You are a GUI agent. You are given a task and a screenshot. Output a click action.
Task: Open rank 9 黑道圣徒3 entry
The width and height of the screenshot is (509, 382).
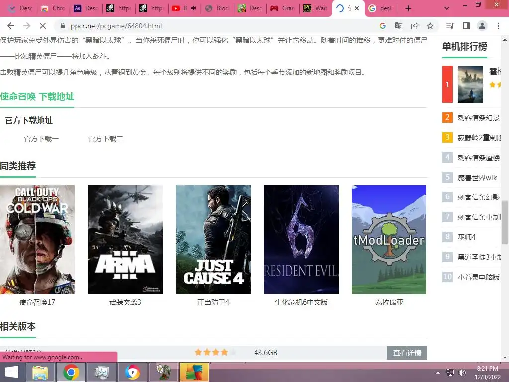click(x=479, y=257)
